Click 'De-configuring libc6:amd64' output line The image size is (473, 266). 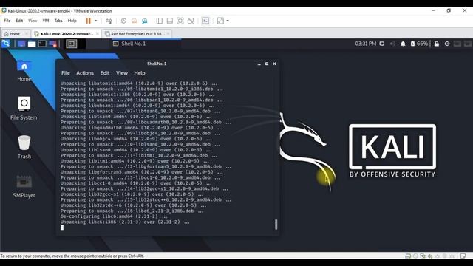point(114,216)
